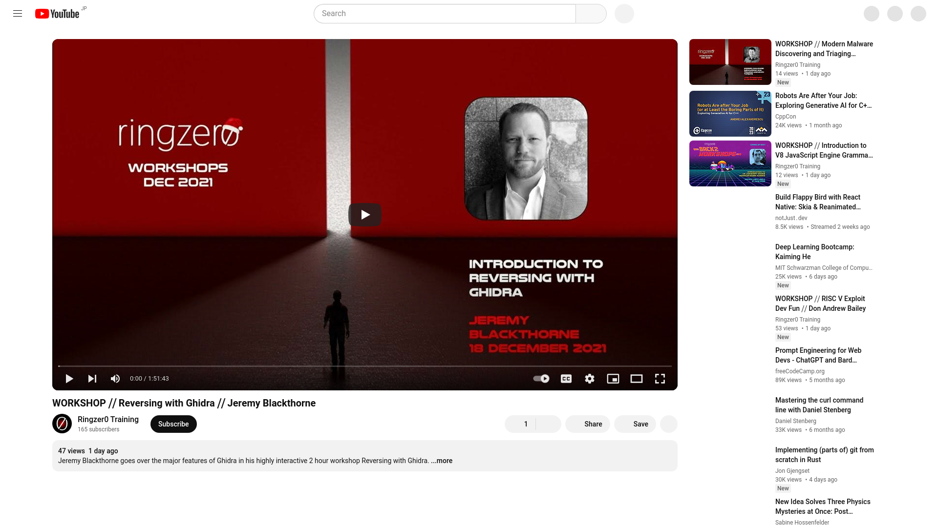This screenshot has width=938, height=527.
Task: Click the 47 views text
Action: pos(71,451)
